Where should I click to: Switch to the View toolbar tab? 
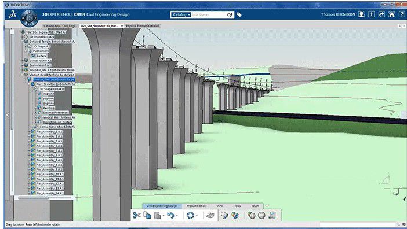tap(220, 206)
